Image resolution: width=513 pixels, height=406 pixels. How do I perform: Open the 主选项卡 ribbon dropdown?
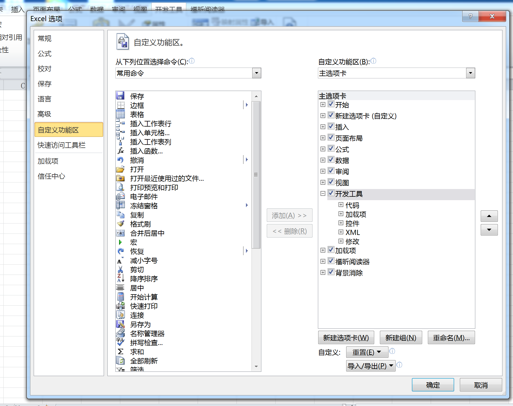click(470, 73)
